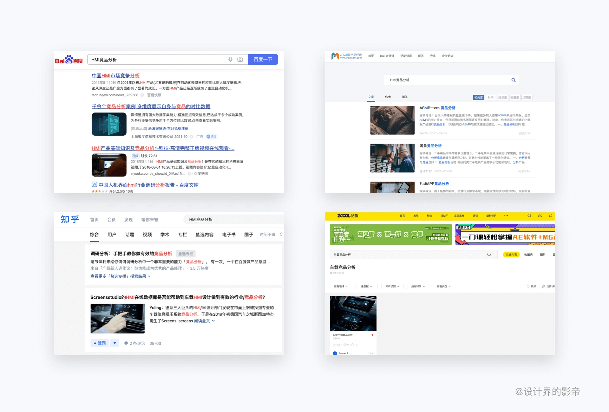Click the ZCOOL three-dots more menu icon
This screenshot has height=412, width=609.
pyautogui.click(x=506, y=216)
